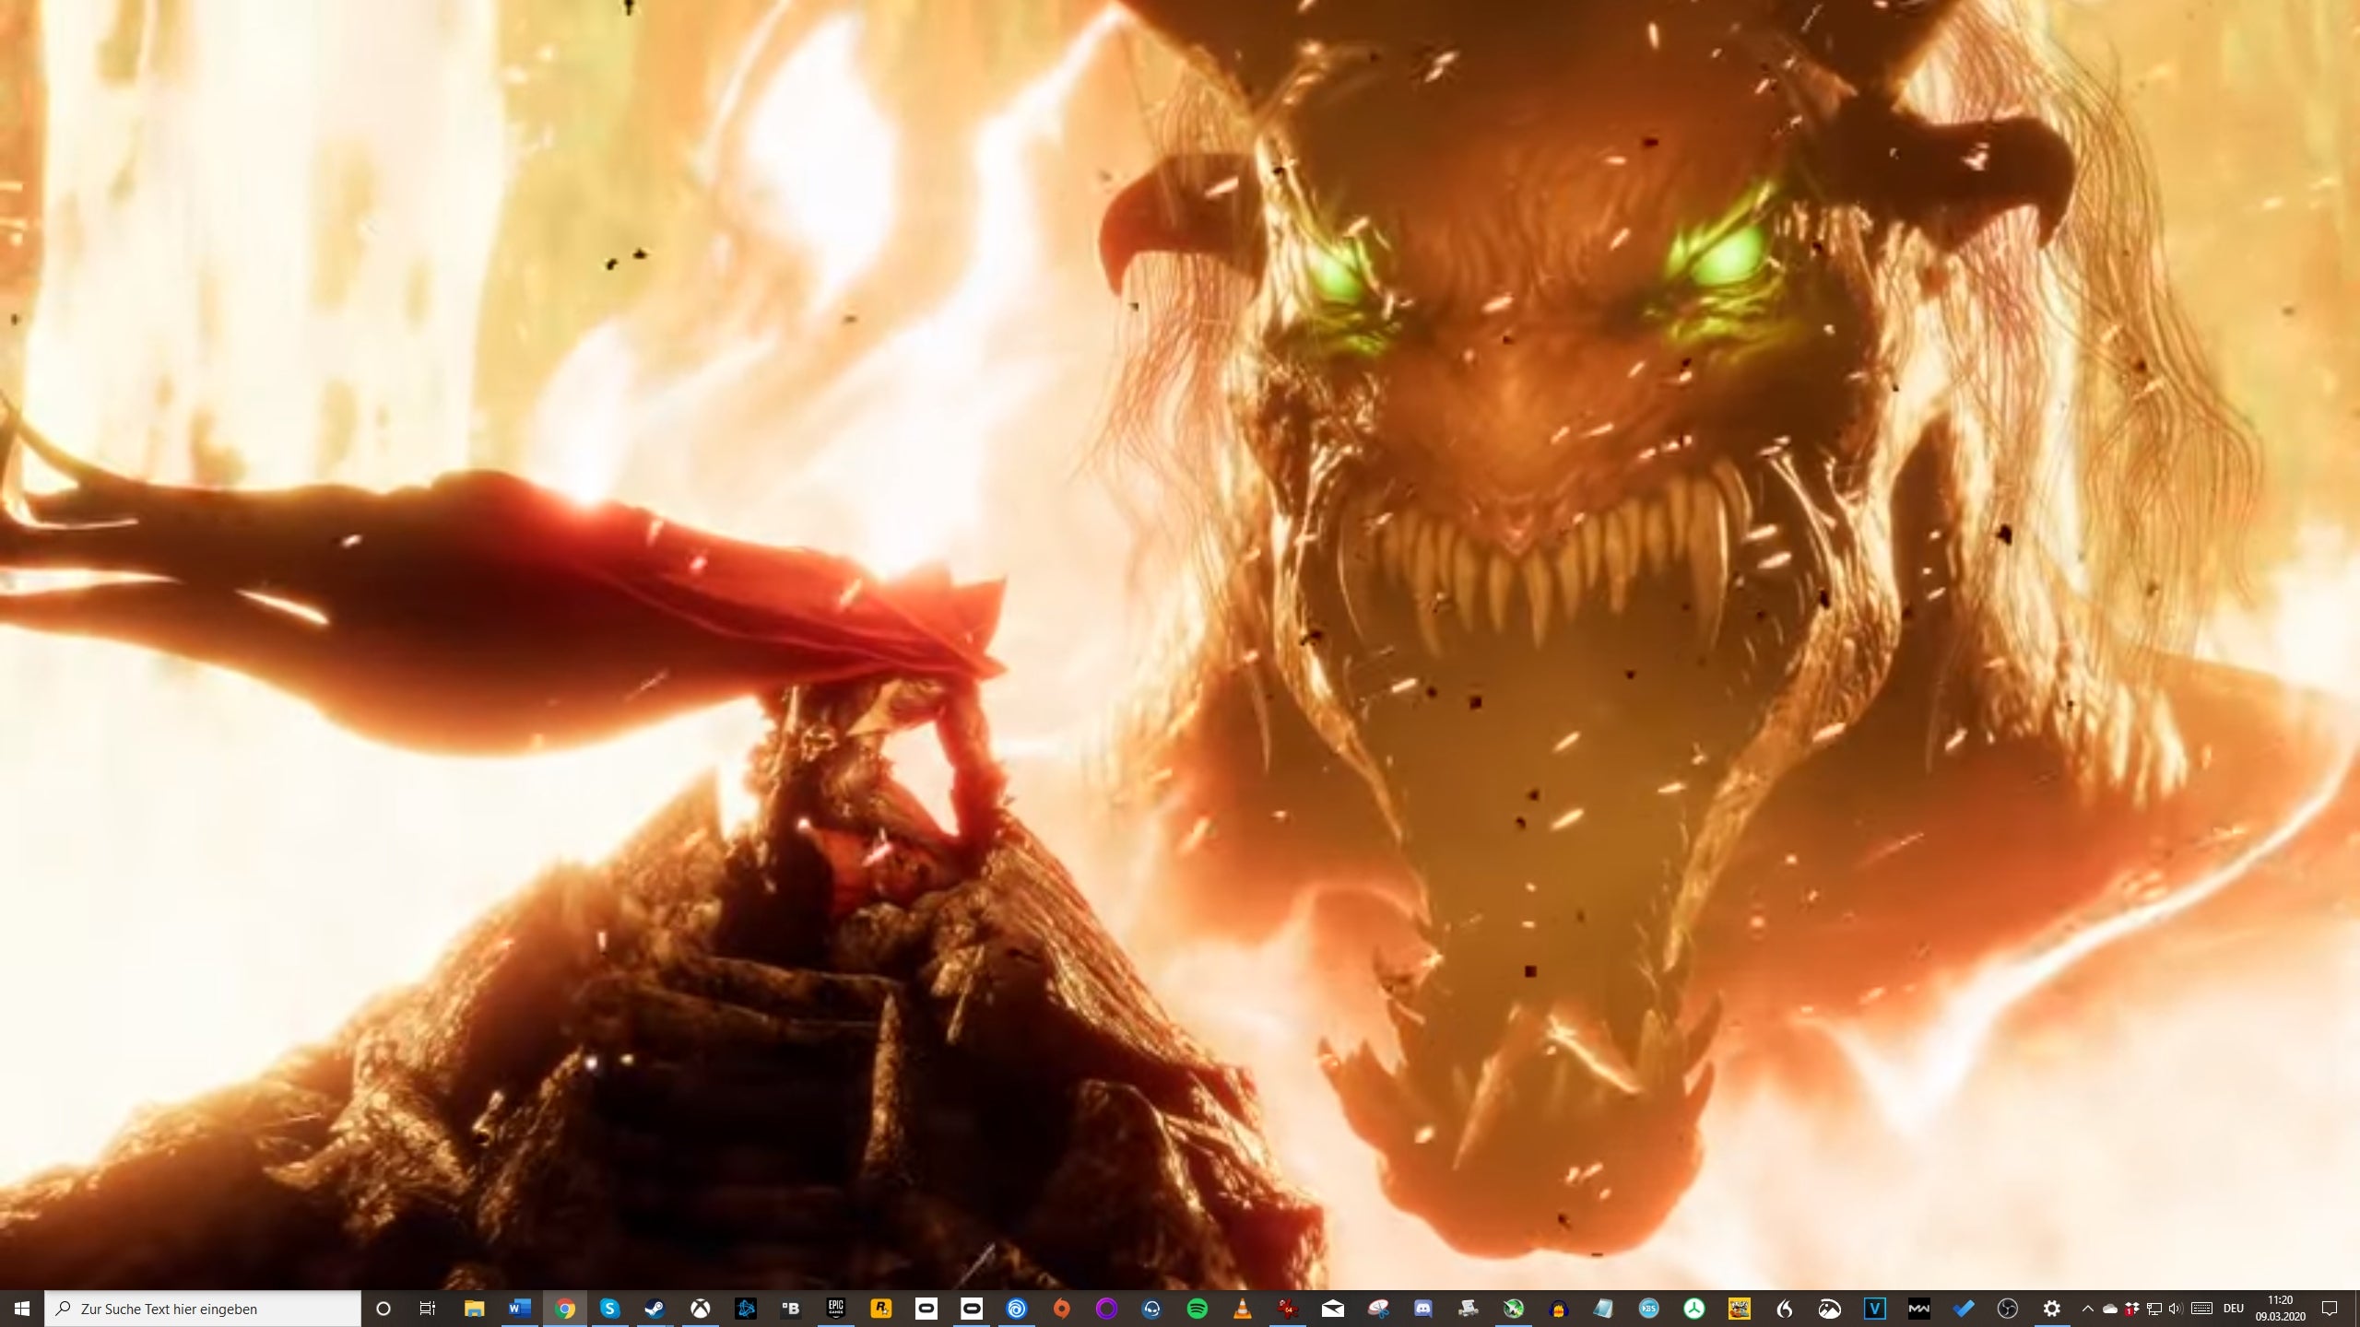Viewport: 2360px width, 1327px height.
Task: Open OBS Studio from the taskbar
Action: [x=2008, y=1309]
